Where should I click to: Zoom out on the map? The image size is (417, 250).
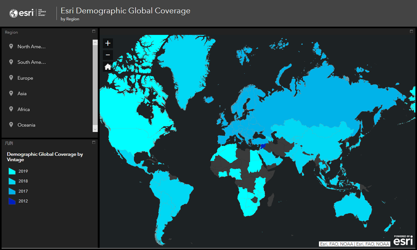click(x=108, y=55)
